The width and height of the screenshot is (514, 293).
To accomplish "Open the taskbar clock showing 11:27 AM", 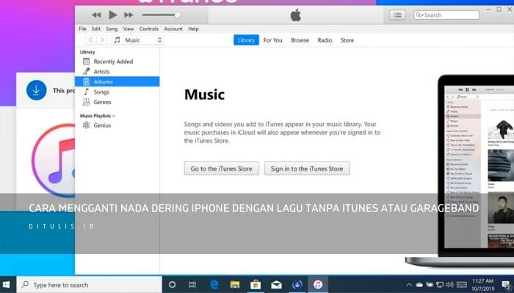I will pos(483,285).
